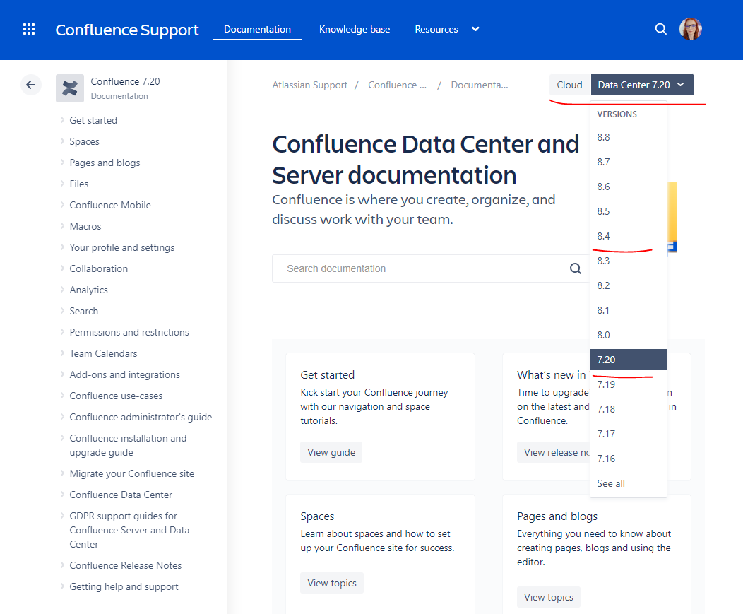This screenshot has width=743, height=614.
Task: Open the user profile avatar
Action: pyautogui.click(x=690, y=29)
